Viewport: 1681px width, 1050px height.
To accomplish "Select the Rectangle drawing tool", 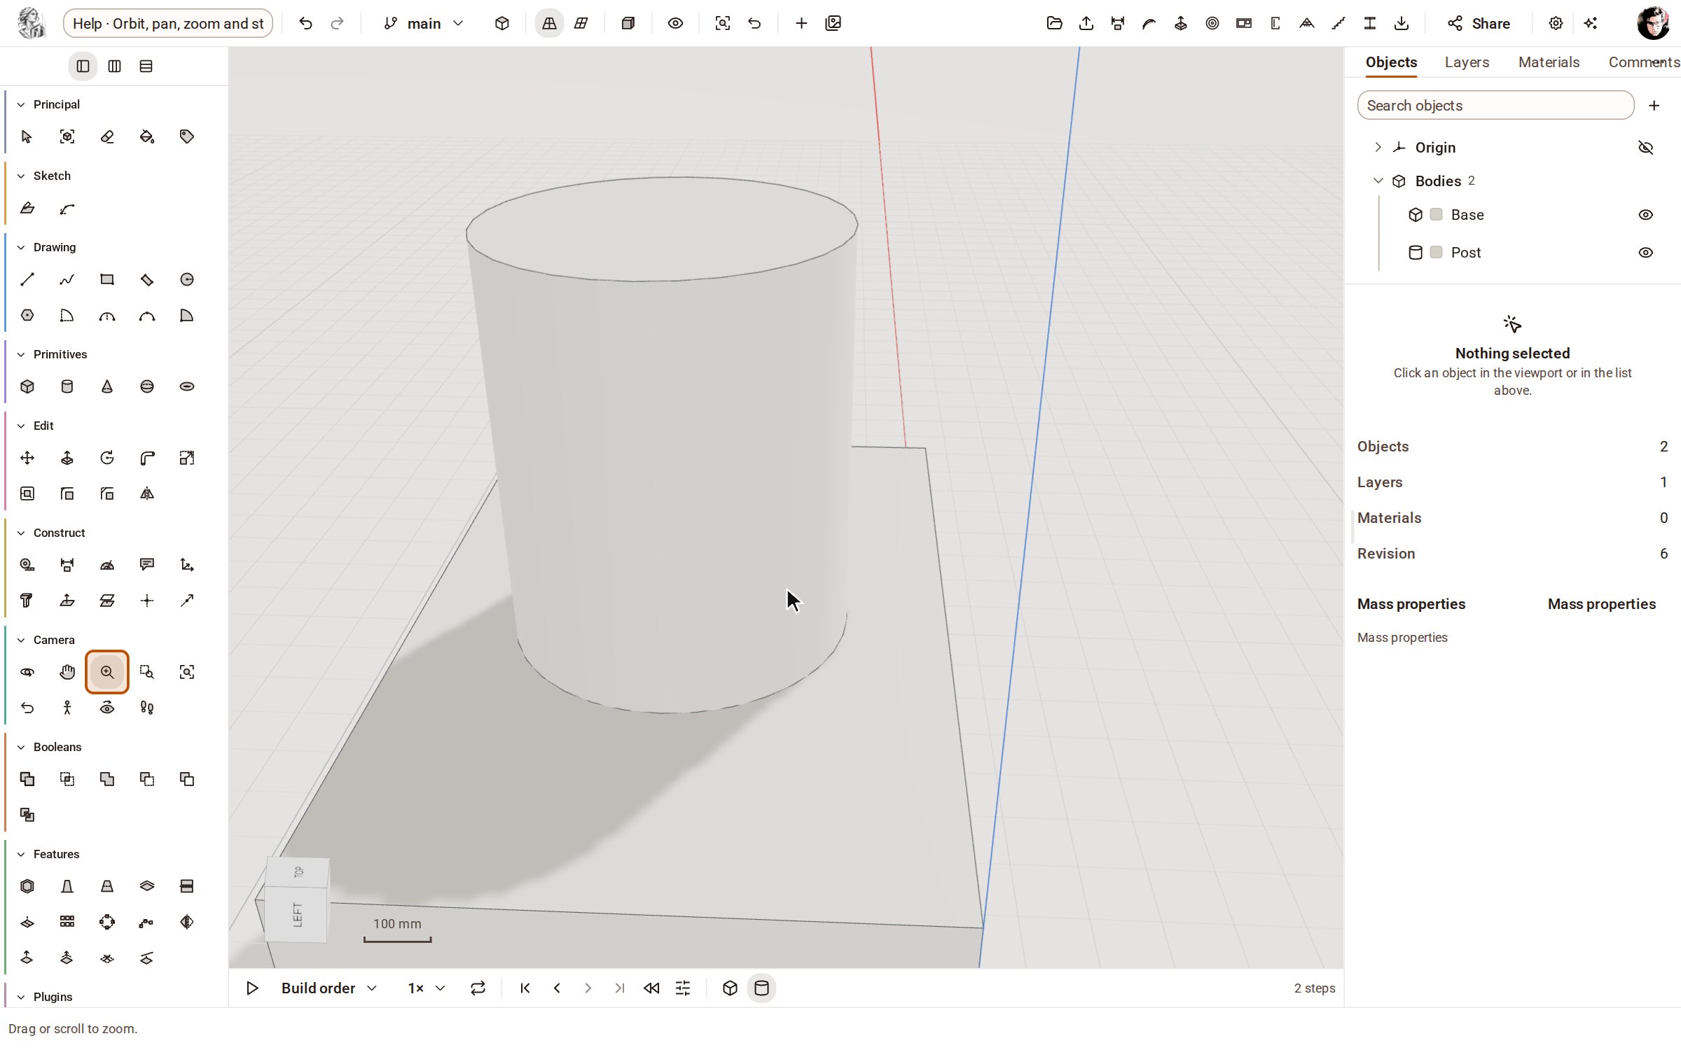I will tap(107, 279).
